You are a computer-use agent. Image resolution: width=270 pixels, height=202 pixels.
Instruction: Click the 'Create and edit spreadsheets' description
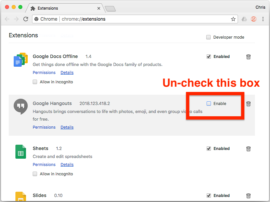click(62, 156)
